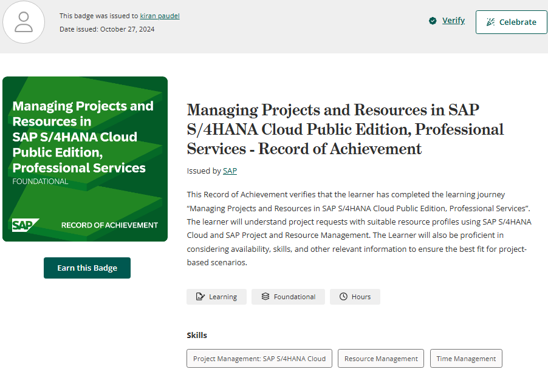Image resolution: width=548 pixels, height=369 pixels.
Task: Click the Record of Achievement heading title
Action: coord(345,129)
